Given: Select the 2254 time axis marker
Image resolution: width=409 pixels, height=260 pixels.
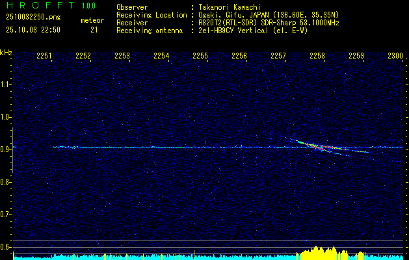Looking at the screenshot, I should (161, 57).
